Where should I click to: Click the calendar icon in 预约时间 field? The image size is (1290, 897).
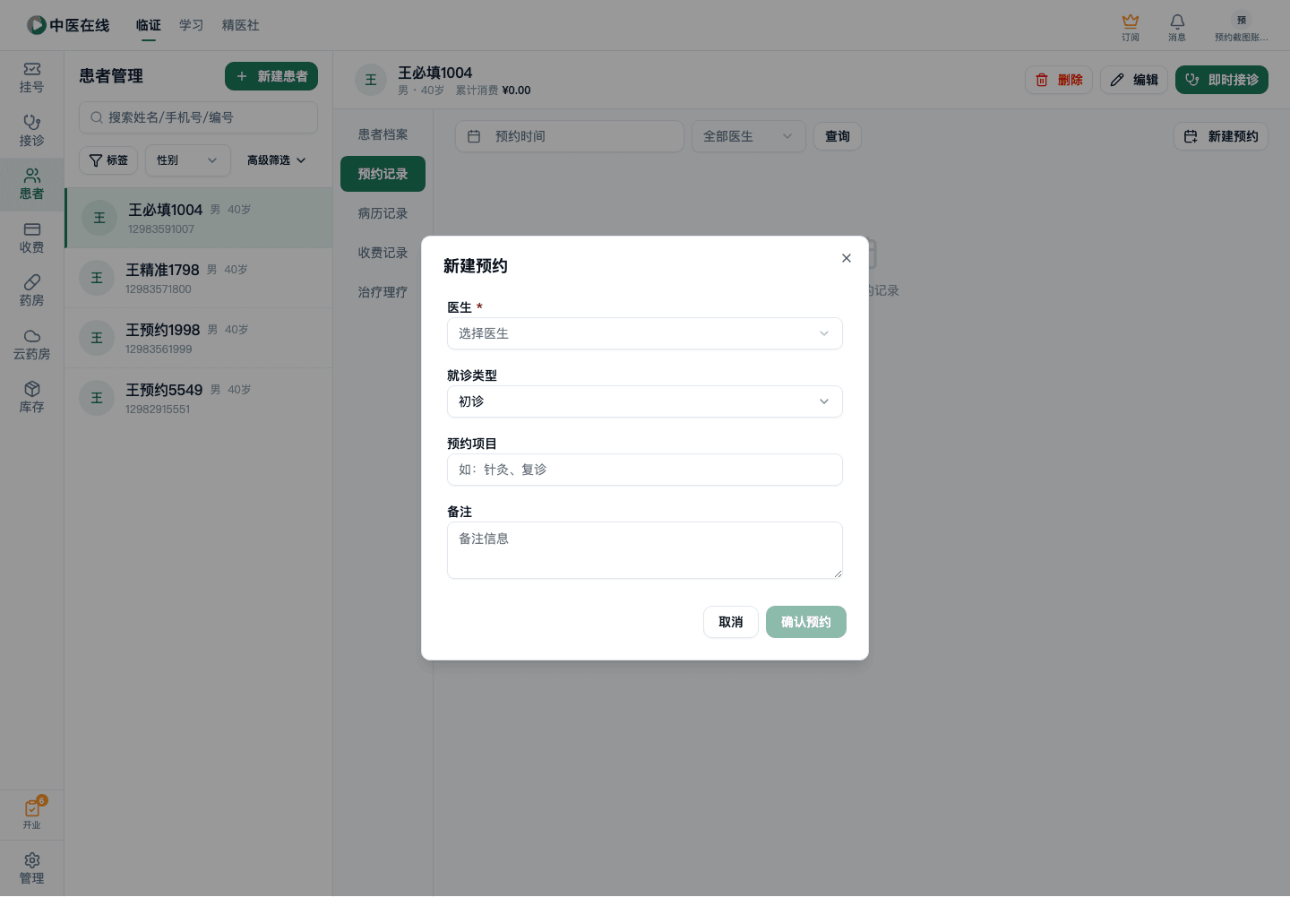[474, 136]
